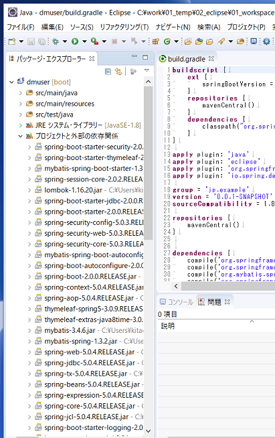Click the Save All toolbar icon
The height and width of the screenshot is (438, 275).
pos(41,42)
